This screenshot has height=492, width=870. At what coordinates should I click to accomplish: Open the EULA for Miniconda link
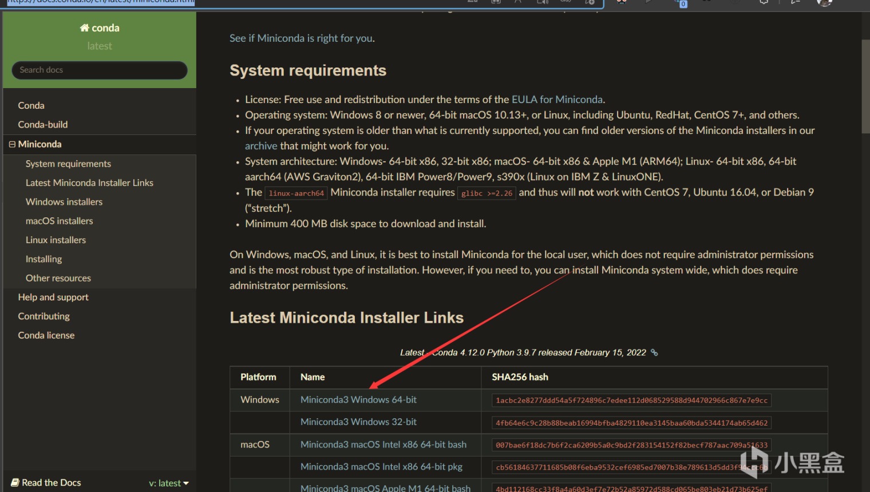click(x=557, y=100)
